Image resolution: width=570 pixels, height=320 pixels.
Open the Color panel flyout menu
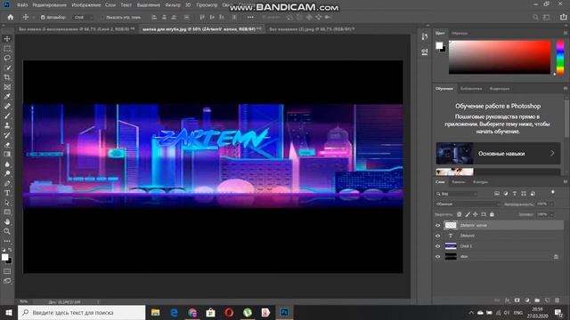tap(566, 33)
